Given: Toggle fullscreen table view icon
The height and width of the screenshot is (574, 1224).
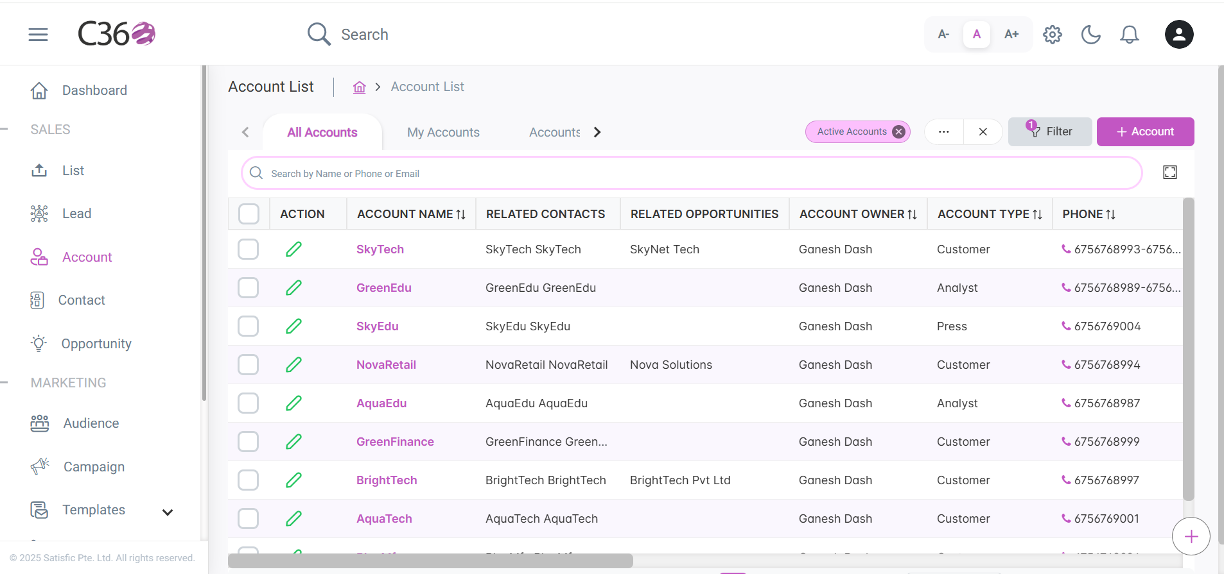Looking at the screenshot, I should (1170, 172).
